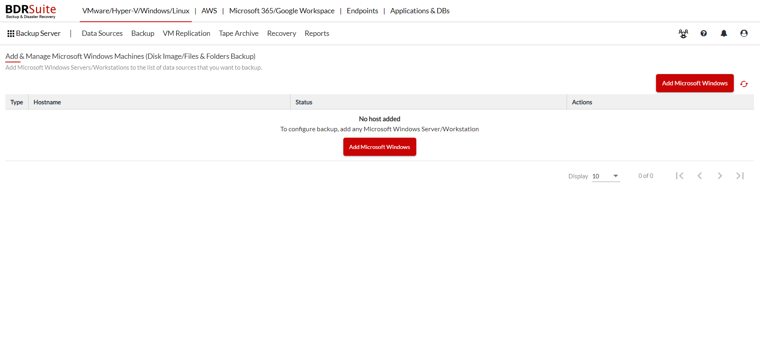Open the Reports menu
The height and width of the screenshot is (341, 760).
click(x=317, y=33)
